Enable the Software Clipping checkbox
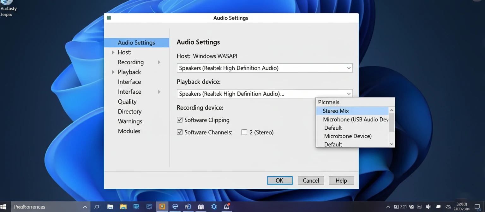This screenshot has width=485, height=212. (x=180, y=120)
